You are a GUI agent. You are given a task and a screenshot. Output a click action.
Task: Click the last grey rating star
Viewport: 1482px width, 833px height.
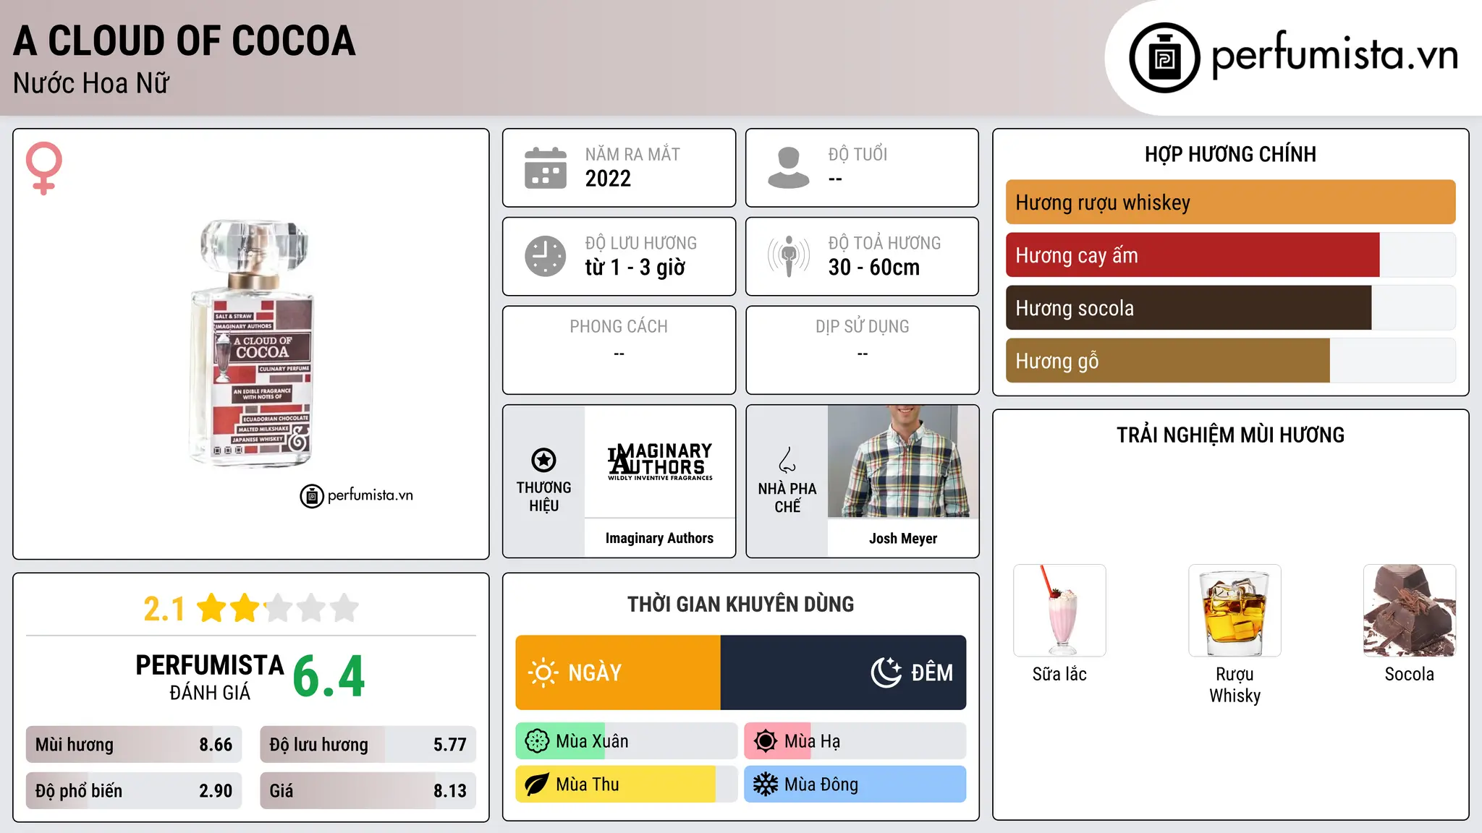[344, 608]
